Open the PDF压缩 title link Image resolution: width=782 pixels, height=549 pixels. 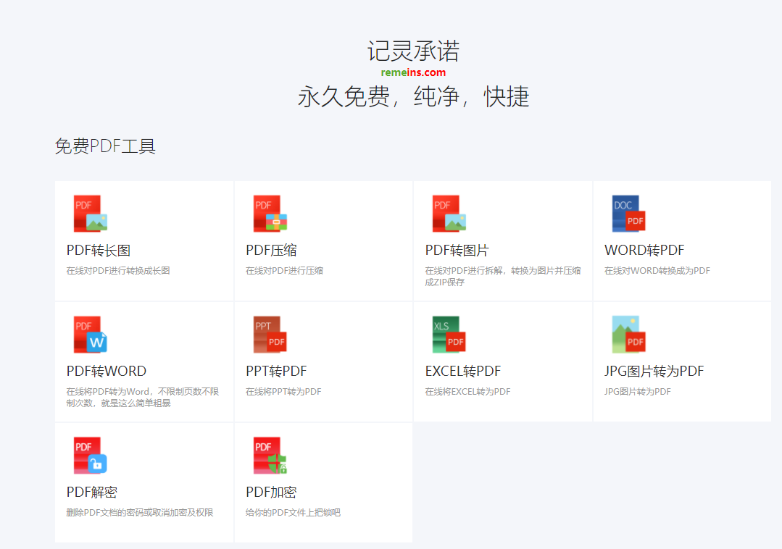[x=271, y=251]
